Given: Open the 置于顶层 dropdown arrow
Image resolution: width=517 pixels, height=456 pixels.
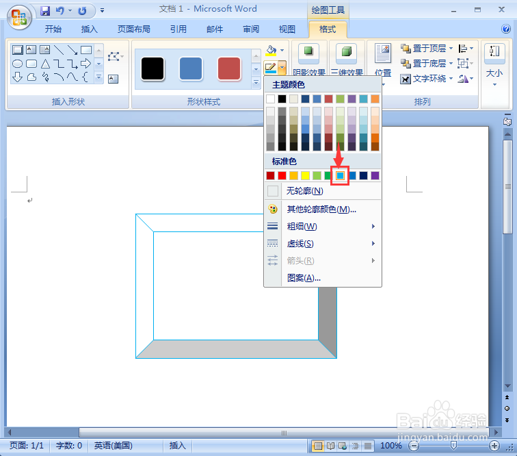Looking at the screenshot, I should [451, 48].
